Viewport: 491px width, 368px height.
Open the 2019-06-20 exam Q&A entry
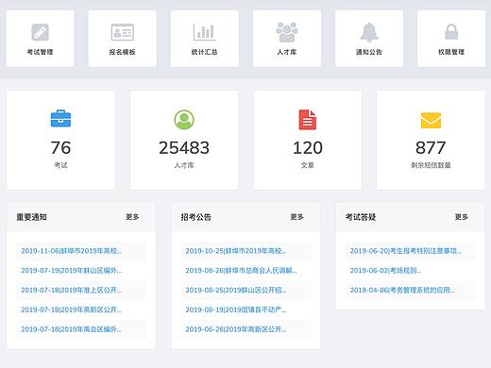pos(406,251)
